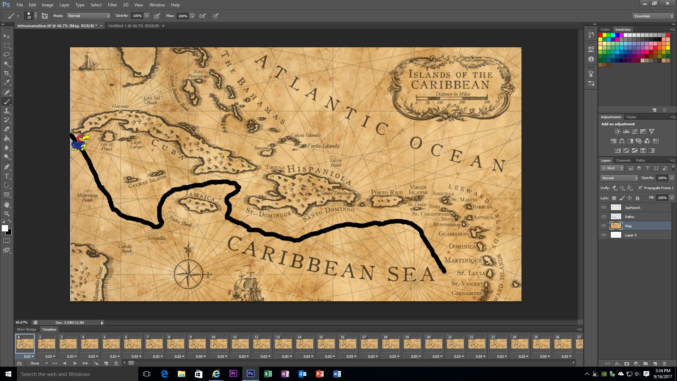The width and height of the screenshot is (677, 381).
Task: Select the Pen tool
Action: tap(7, 167)
